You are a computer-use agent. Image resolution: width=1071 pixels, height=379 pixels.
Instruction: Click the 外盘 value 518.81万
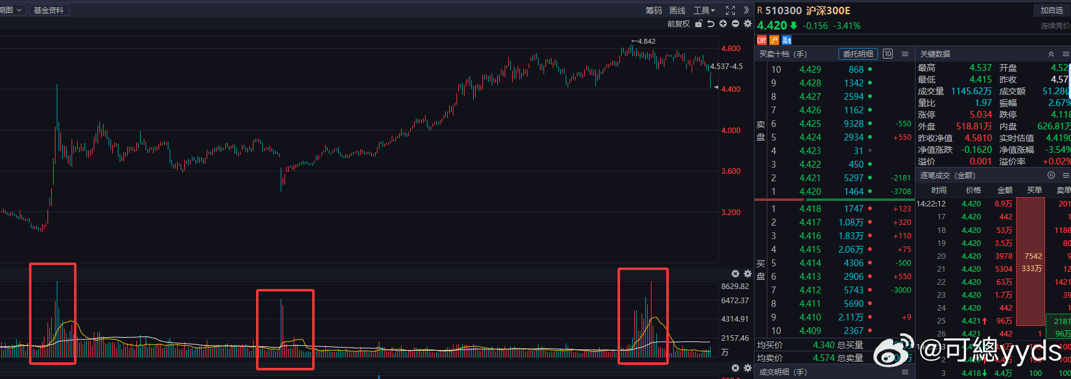click(974, 126)
